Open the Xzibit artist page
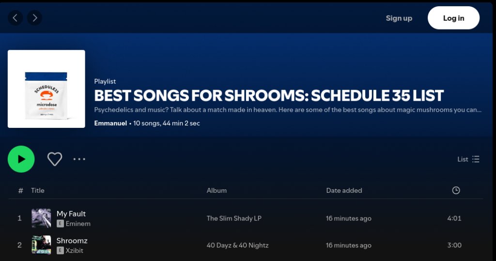The image size is (496, 261). pos(76,250)
